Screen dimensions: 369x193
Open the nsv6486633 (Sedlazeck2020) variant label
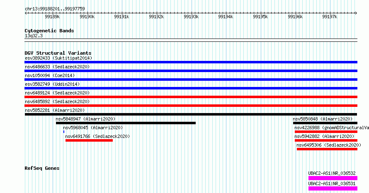click(57, 67)
